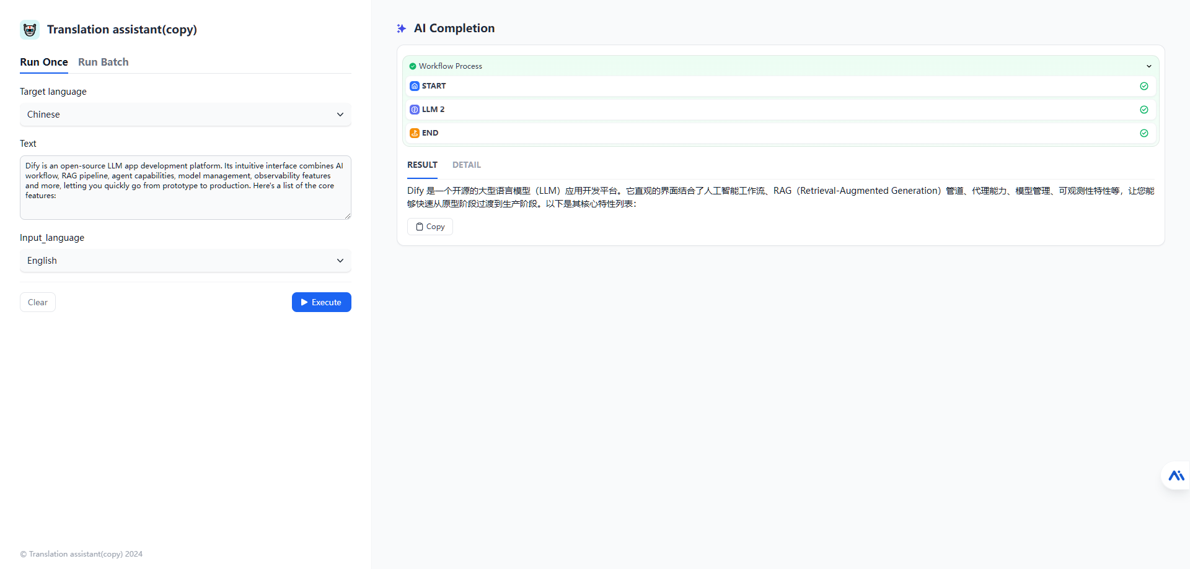1190x569 pixels.
Task: Expand the START workflow step row
Action: click(781, 86)
